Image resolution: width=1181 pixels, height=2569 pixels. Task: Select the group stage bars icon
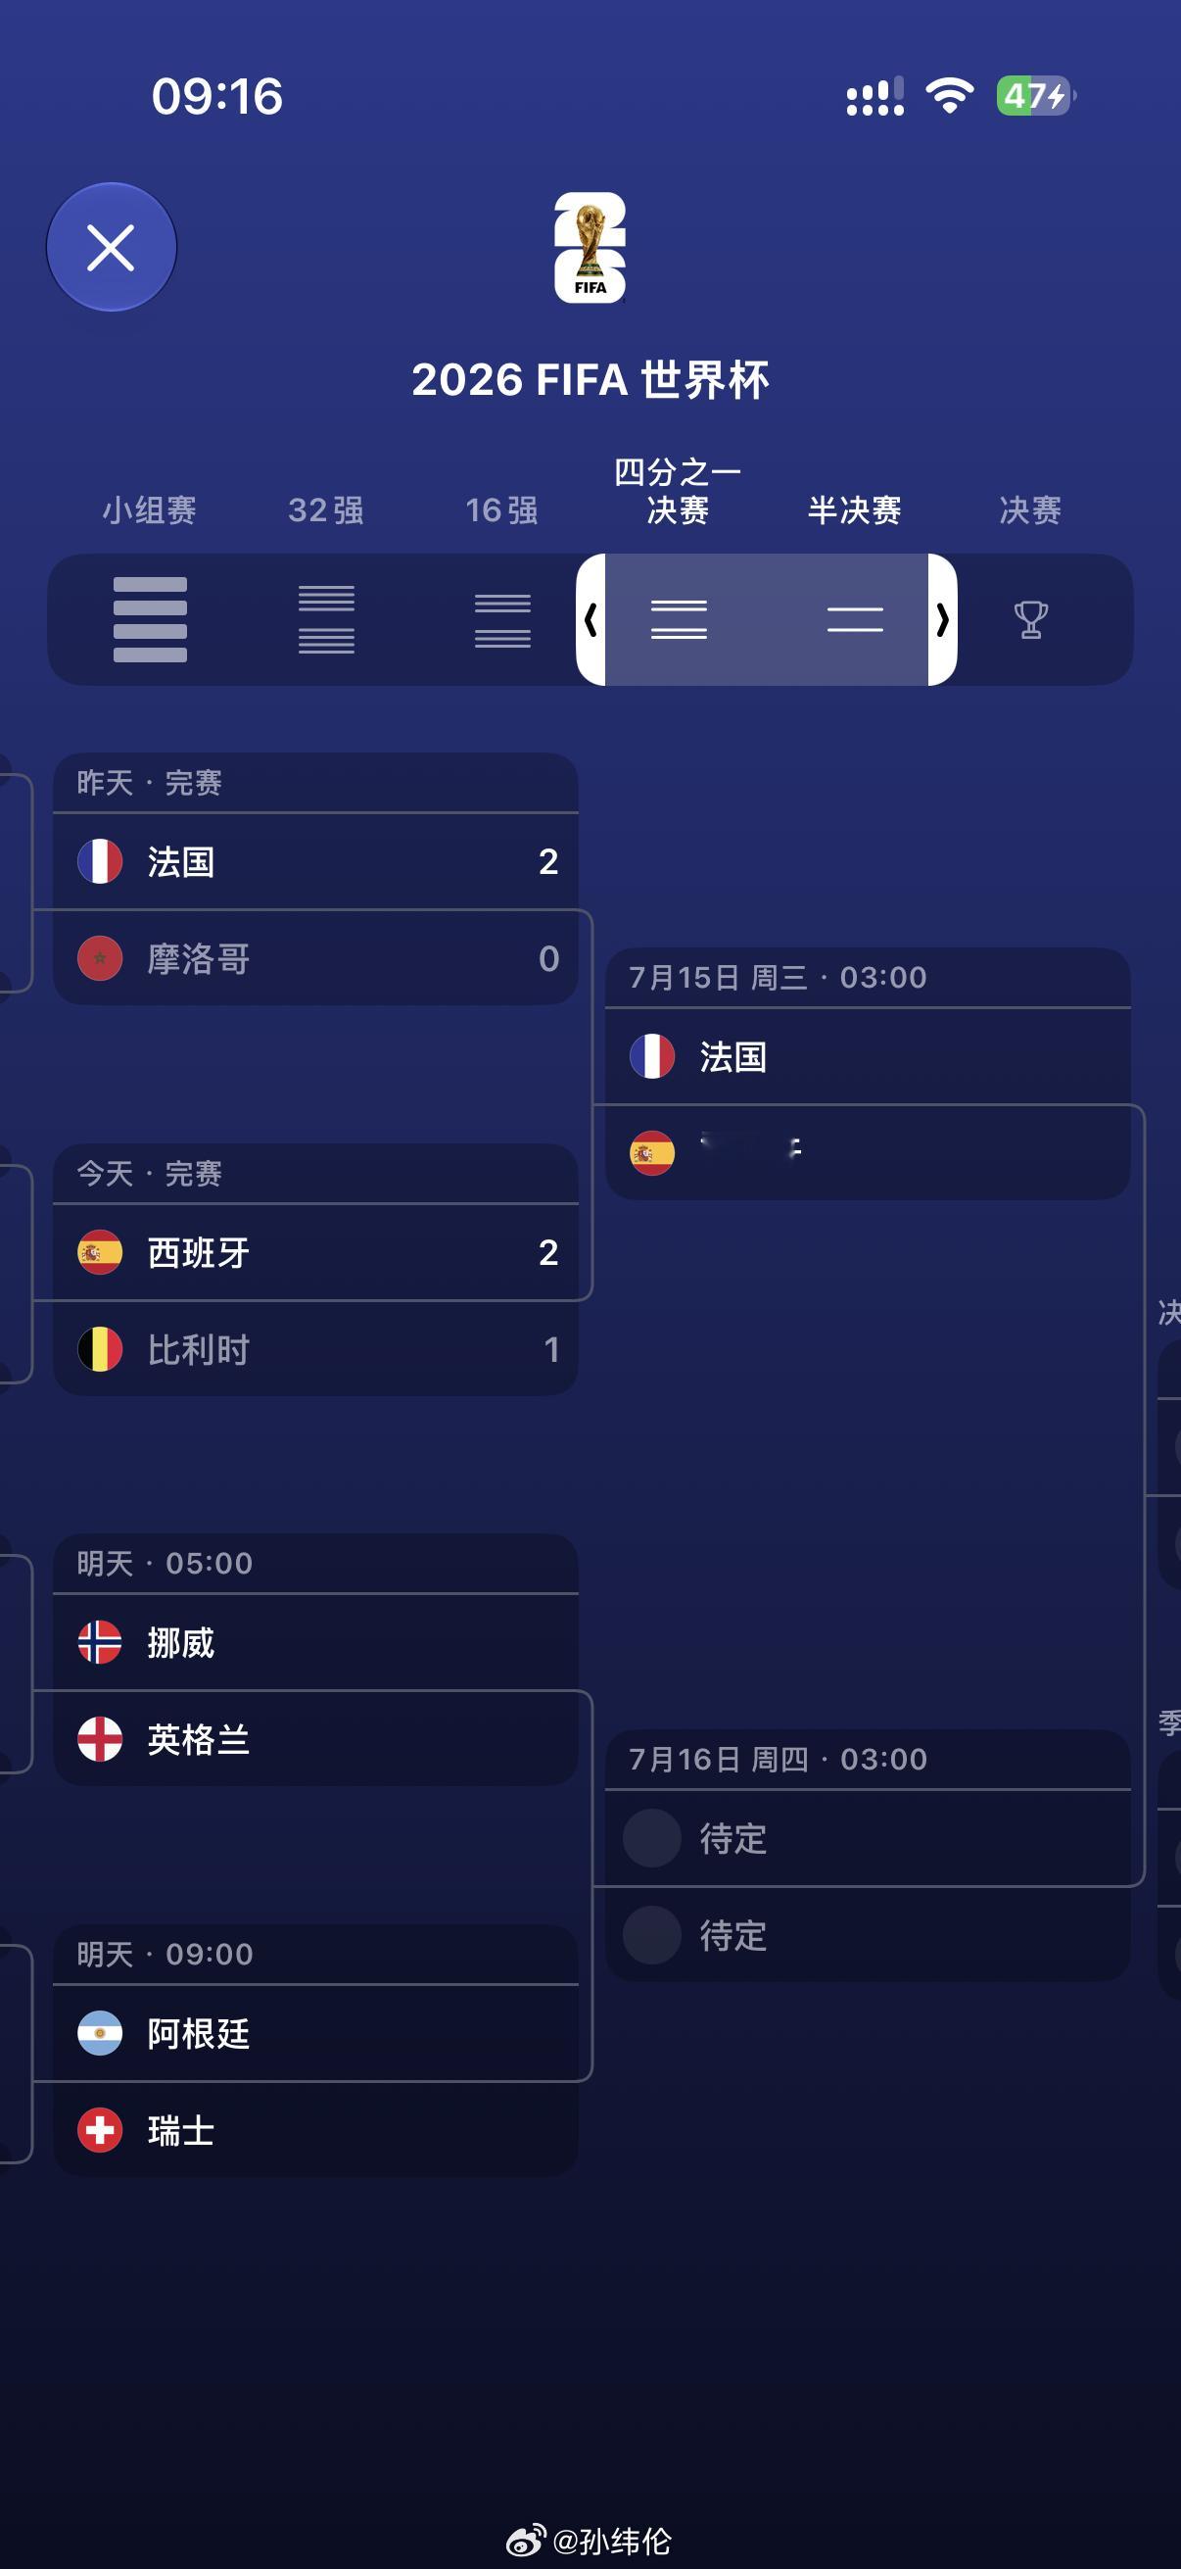click(x=151, y=619)
